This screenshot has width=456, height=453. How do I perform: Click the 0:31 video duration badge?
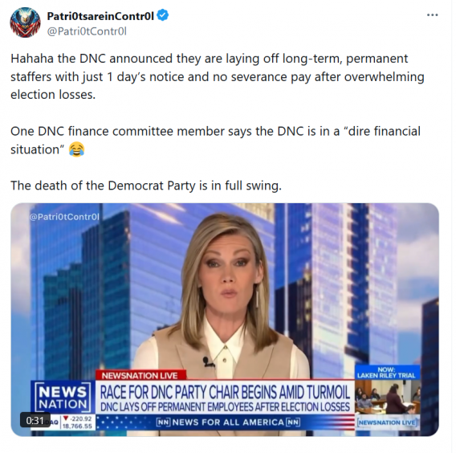[35, 420]
